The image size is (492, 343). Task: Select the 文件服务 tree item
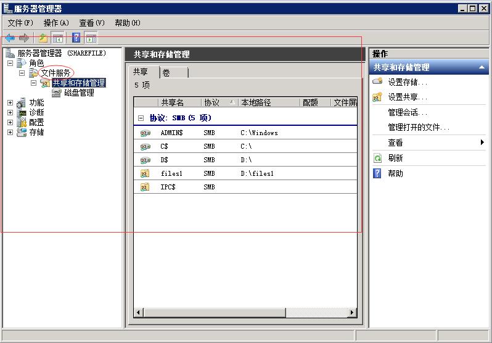point(56,73)
